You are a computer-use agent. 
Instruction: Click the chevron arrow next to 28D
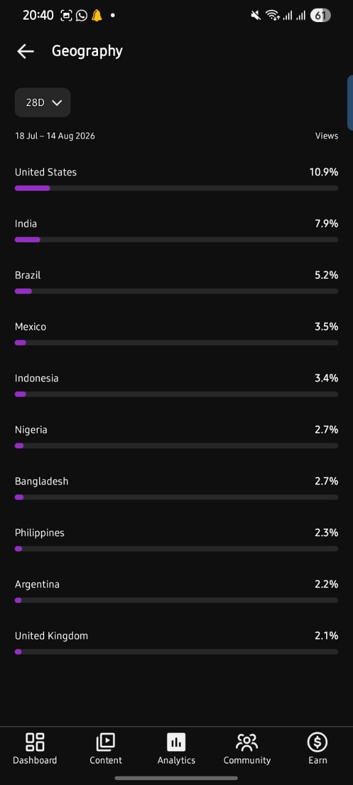click(57, 103)
